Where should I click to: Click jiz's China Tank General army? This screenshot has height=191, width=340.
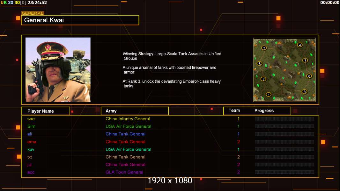[x=125, y=165]
